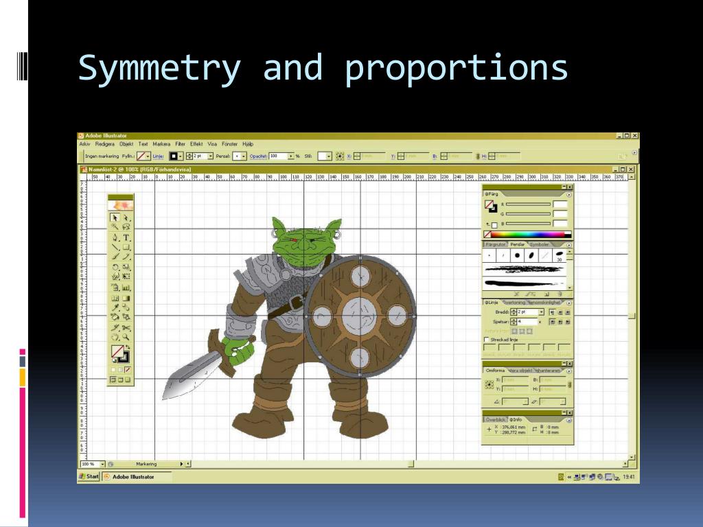The width and height of the screenshot is (703, 527).
Task: Choose the Blend tool
Action: 126,307
